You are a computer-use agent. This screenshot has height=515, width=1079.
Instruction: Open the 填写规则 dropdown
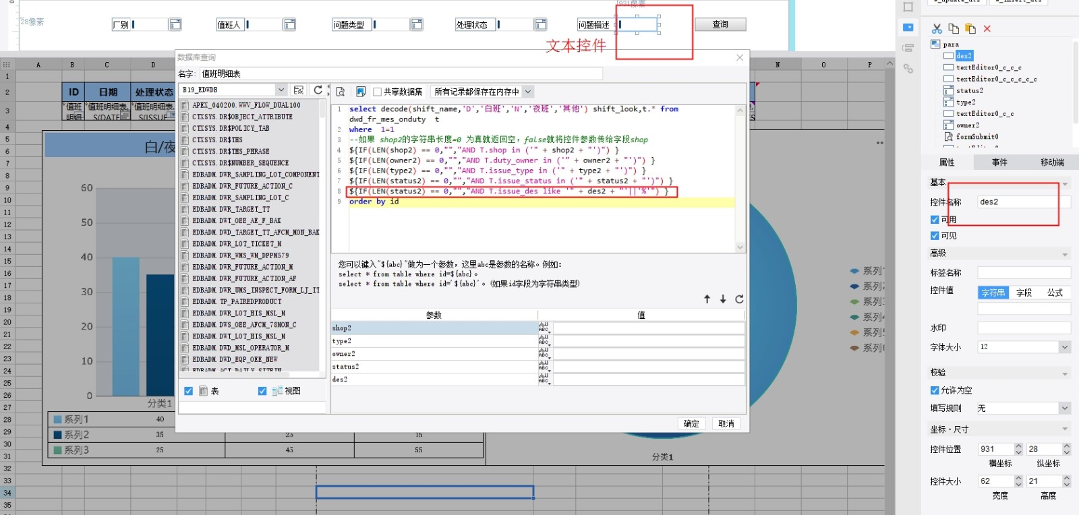pyautogui.click(x=1064, y=408)
